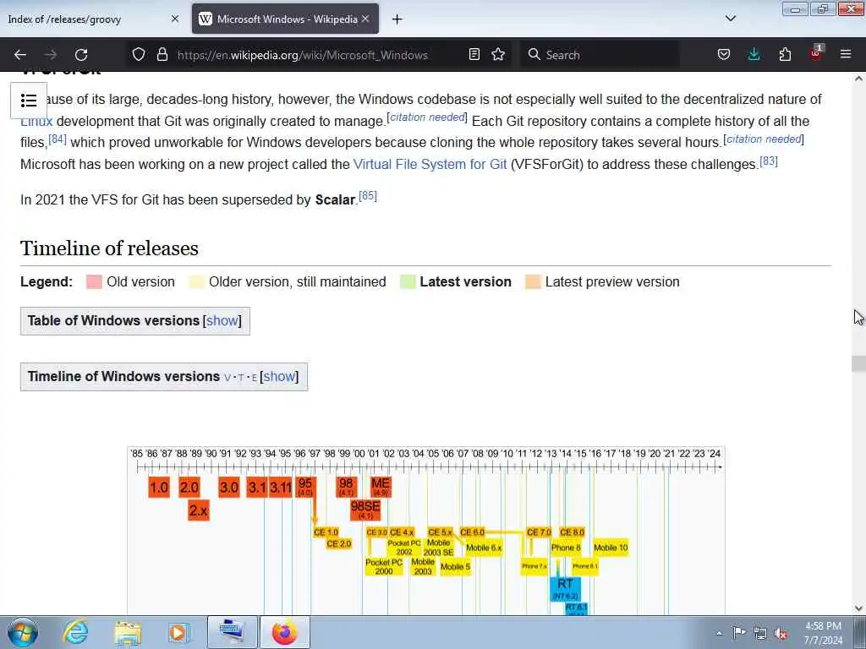Image resolution: width=866 pixels, height=649 pixels.
Task: Click the Mobile 10 box in timeline
Action: pos(611,548)
